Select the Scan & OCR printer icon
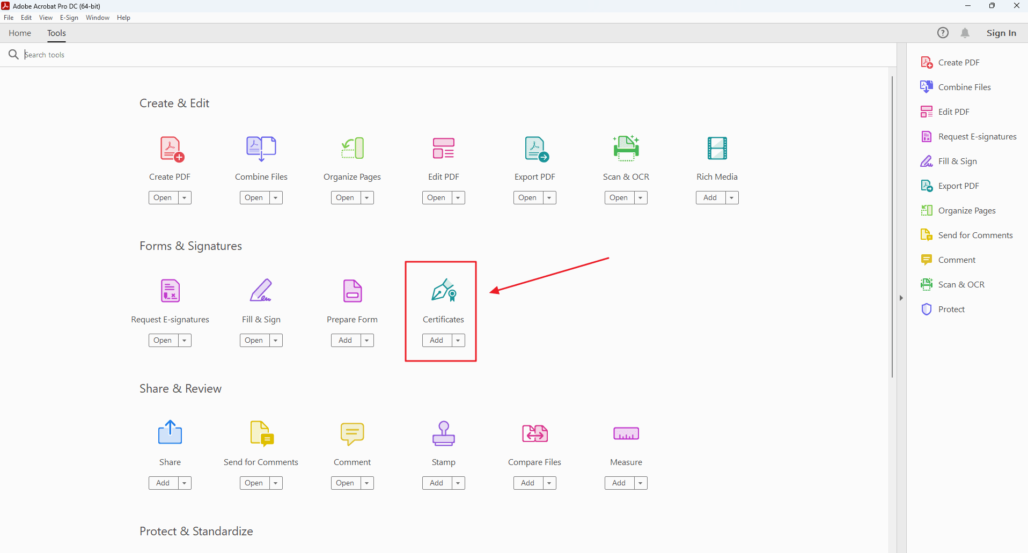 click(626, 149)
